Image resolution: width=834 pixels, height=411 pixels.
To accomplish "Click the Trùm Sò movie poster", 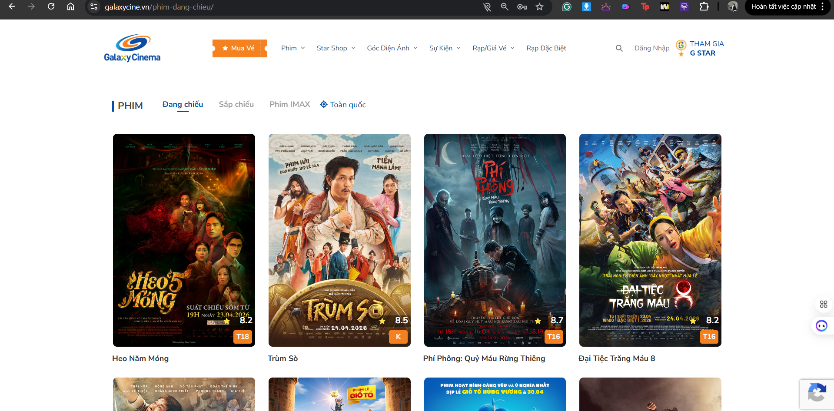I will [339, 240].
